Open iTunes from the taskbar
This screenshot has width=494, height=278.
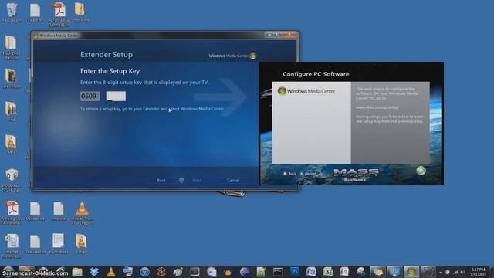point(144,272)
